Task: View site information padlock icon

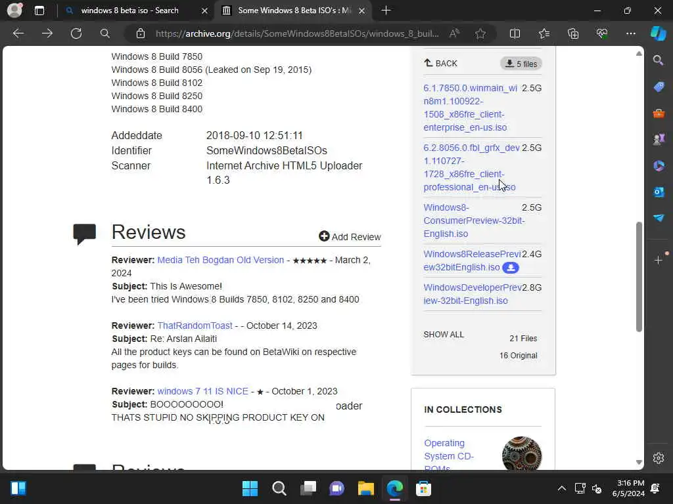Action: point(141,33)
